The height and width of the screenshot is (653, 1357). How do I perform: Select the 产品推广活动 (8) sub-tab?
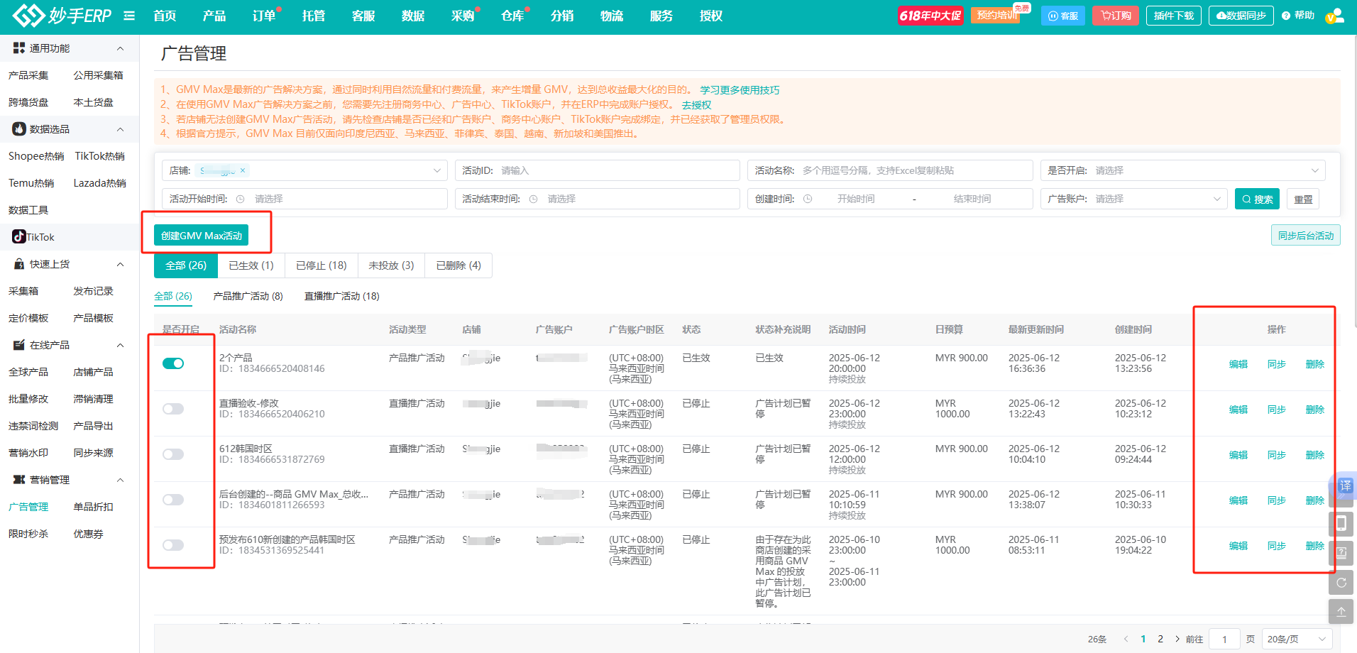(248, 296)
